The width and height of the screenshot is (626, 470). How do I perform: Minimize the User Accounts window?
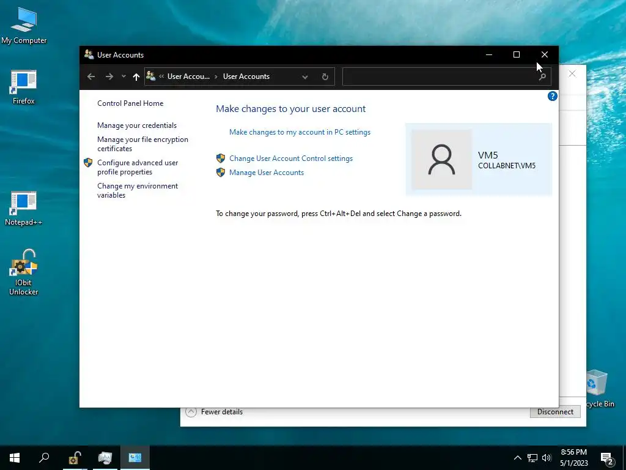point(489,54)
